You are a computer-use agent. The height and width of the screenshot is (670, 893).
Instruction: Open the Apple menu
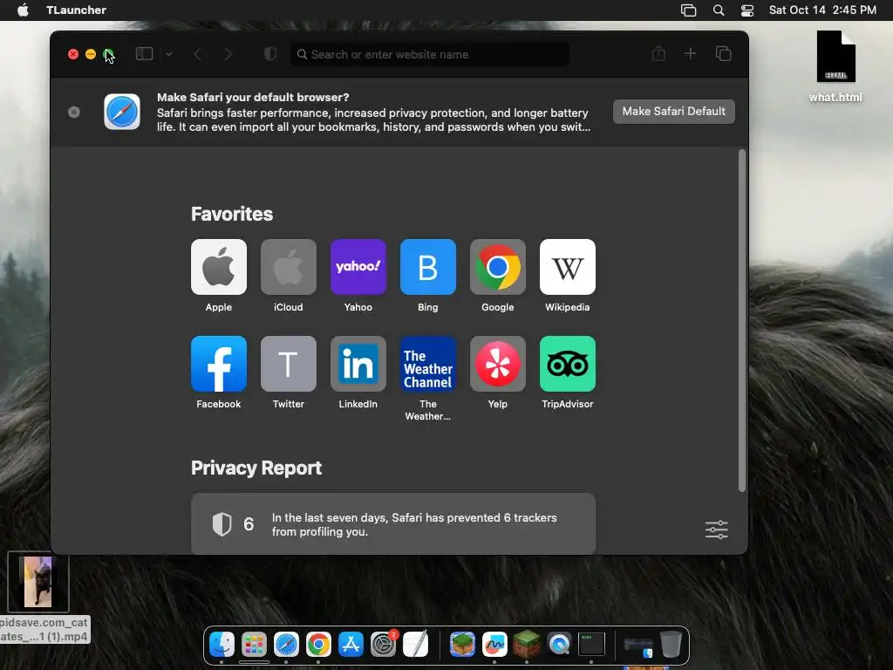[x=23, y=10]
